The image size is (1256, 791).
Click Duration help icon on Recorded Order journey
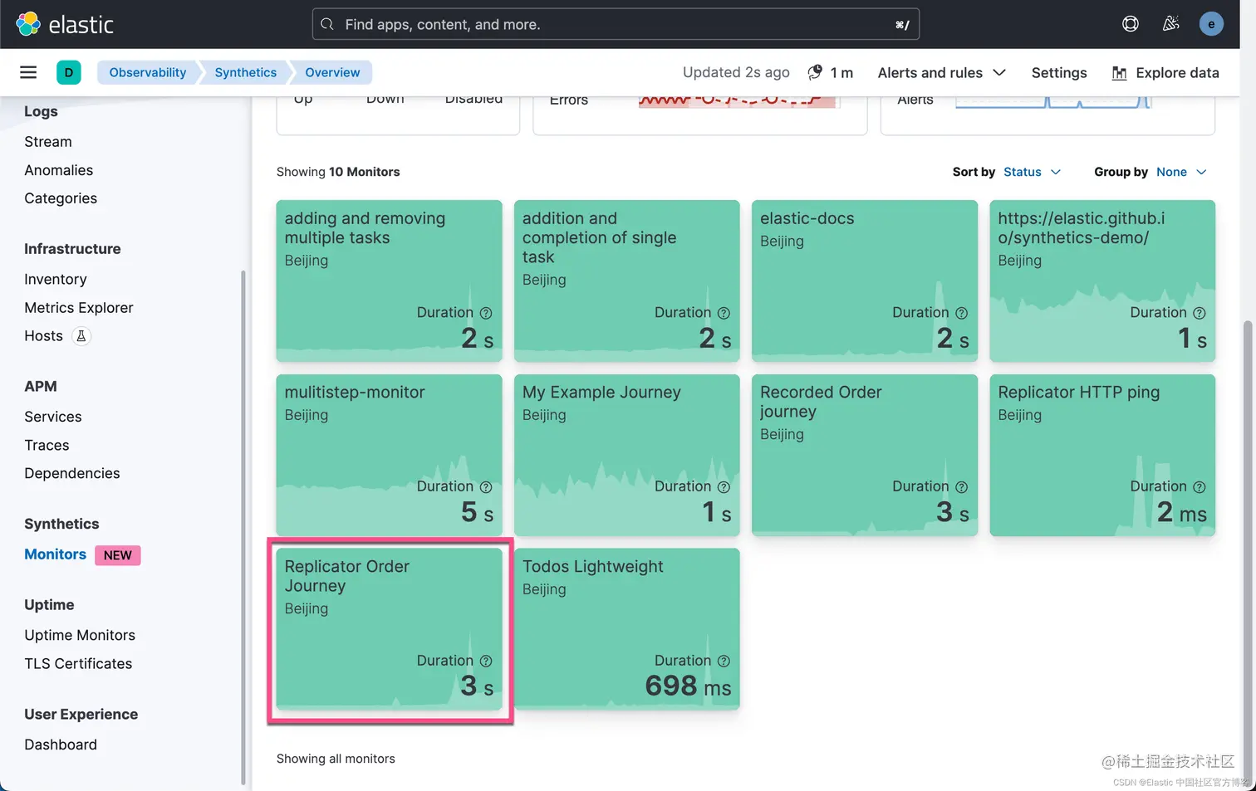tap(961, 487)
